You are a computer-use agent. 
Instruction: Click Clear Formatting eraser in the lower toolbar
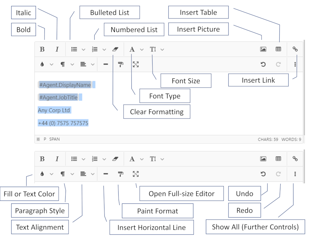coord(115,159)
